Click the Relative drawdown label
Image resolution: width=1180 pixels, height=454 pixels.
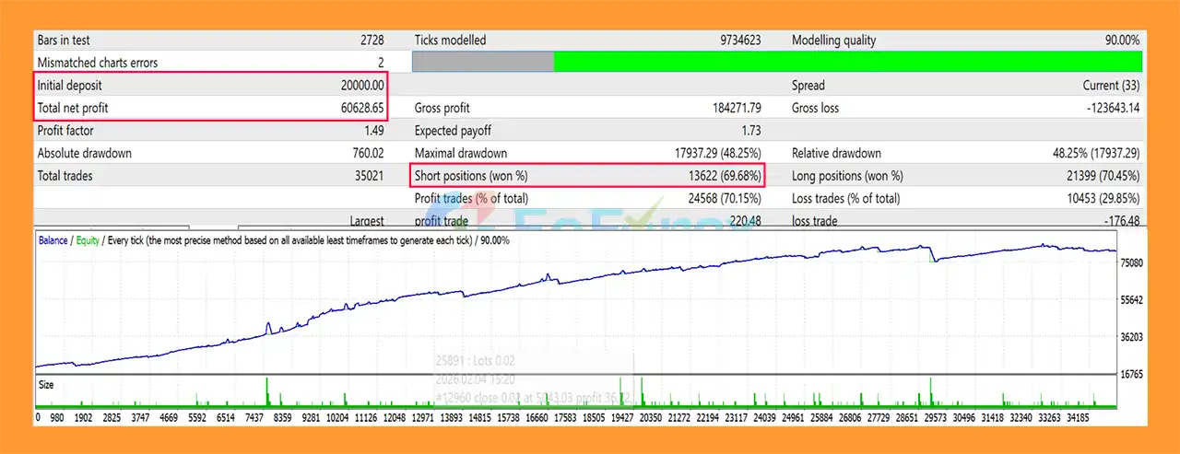click(836, 153)
